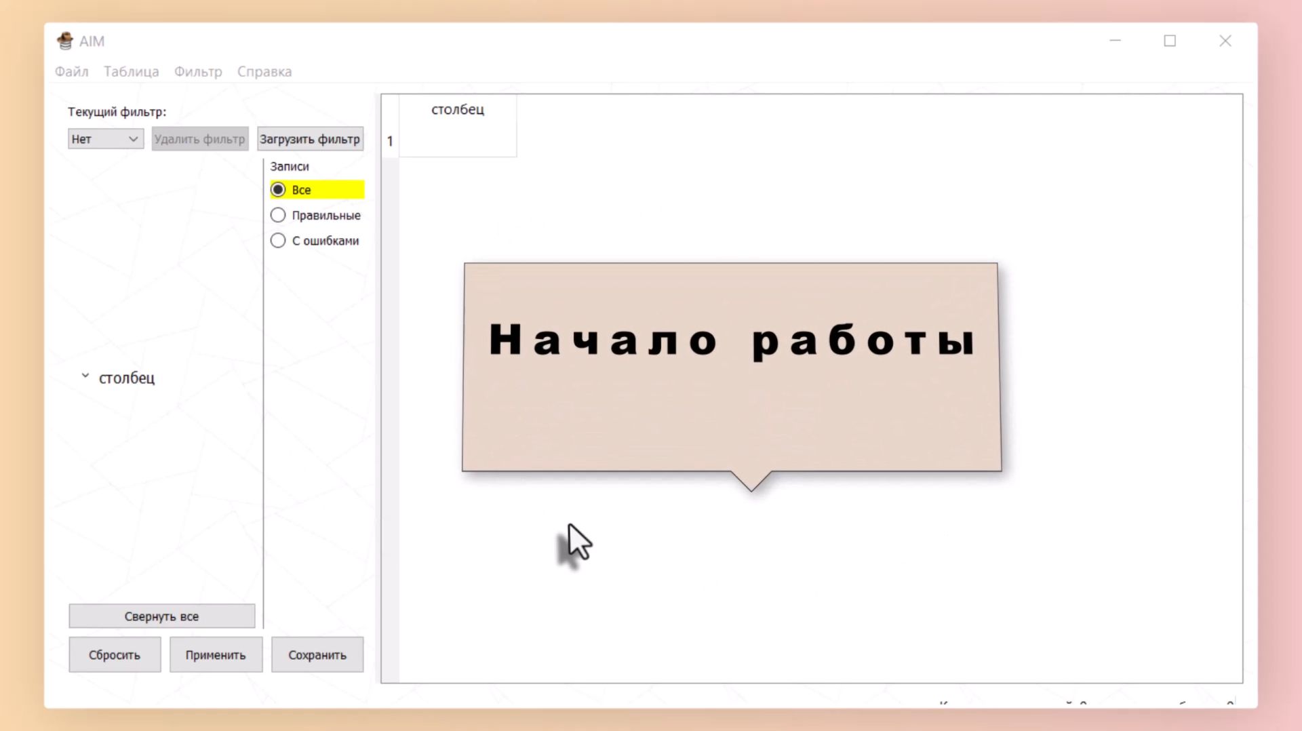Dismiss the Начало работы tooltip bubble
The width and height of the screenshot is (1302, 731).
[730, 366]
